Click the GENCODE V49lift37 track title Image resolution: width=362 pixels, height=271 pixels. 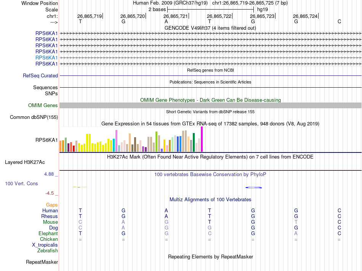(210, 28)
